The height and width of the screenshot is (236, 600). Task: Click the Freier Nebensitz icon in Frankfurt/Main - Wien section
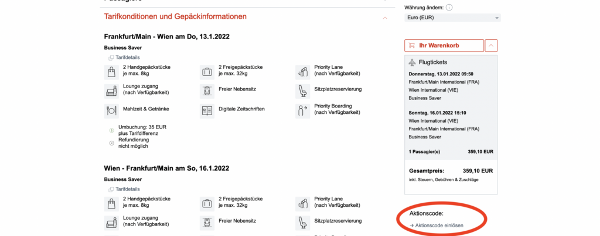pos(207,91)
